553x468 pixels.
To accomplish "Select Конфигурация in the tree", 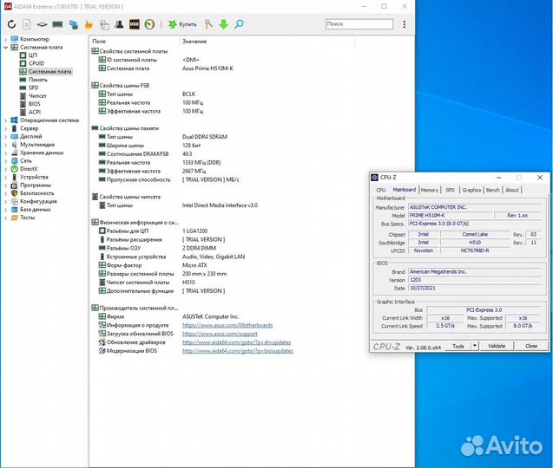I will click(38, 201).
